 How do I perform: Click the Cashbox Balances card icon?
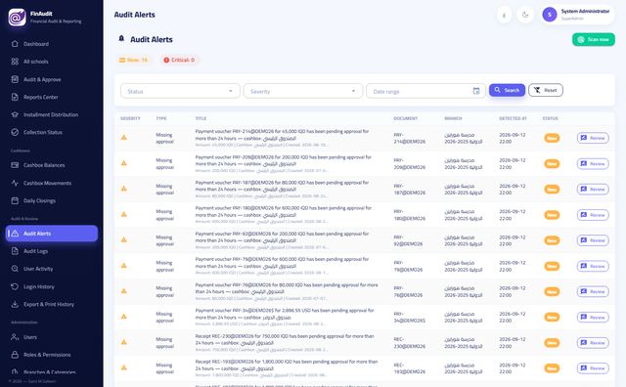point(15,165)
